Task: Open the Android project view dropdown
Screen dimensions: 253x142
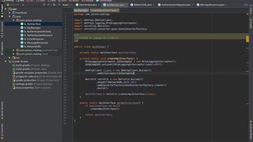Action: coord(15,5)
